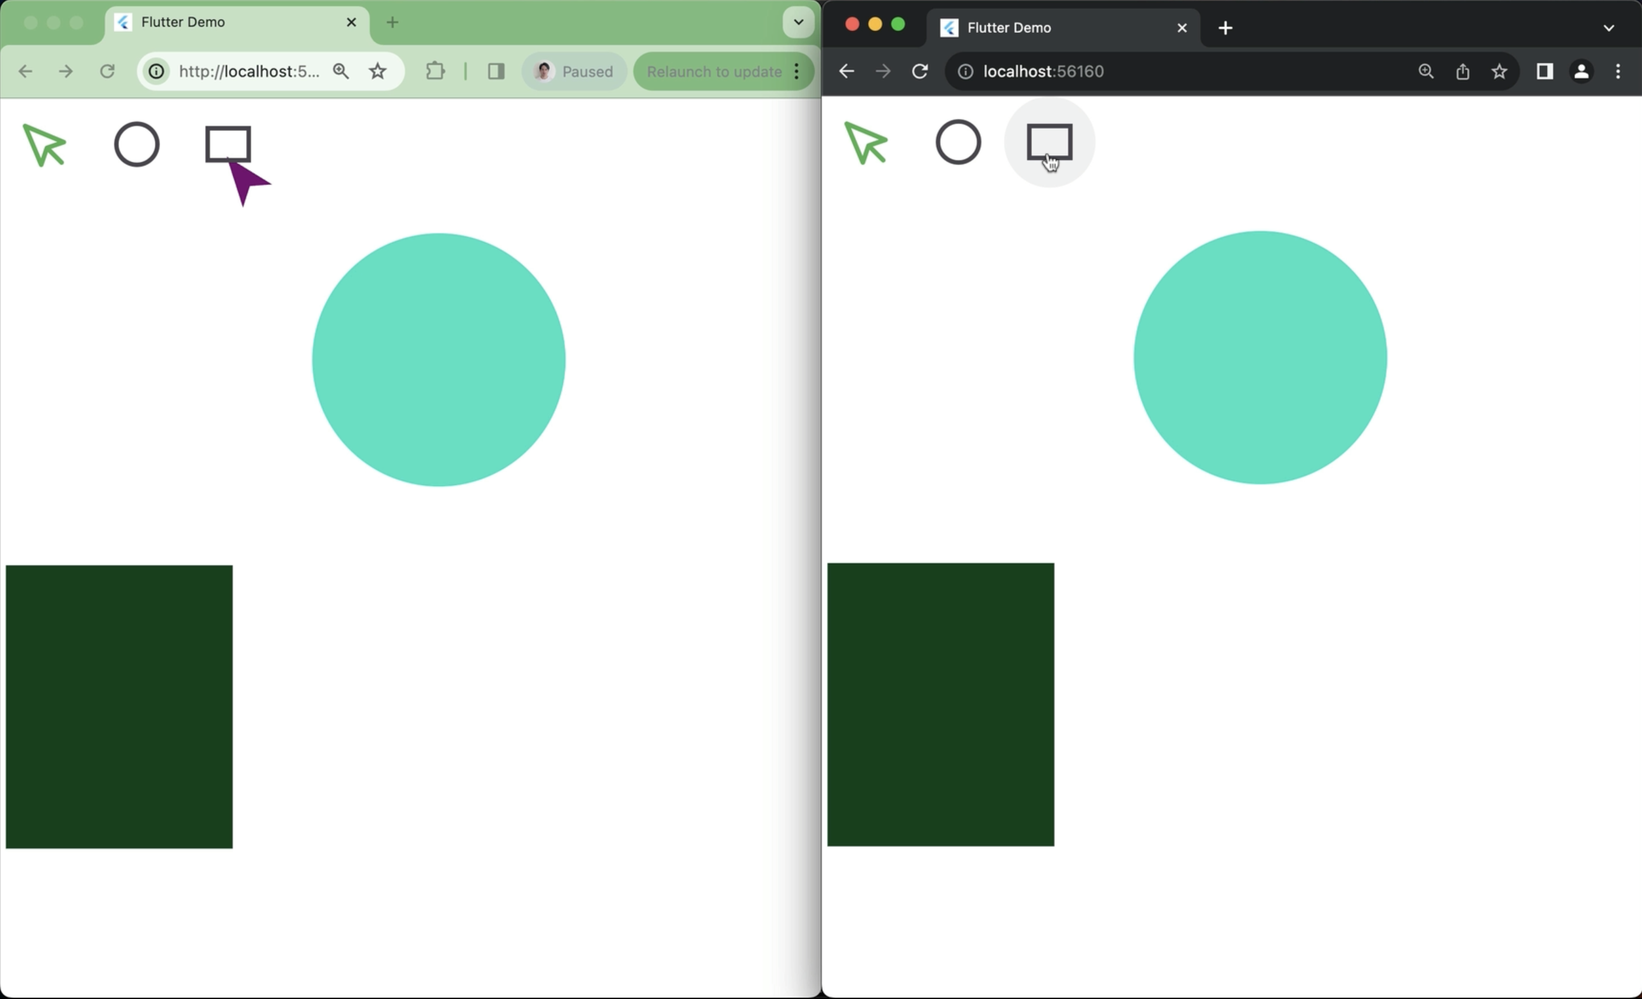The image size is (1642, 999).
Task: Toggle side panel in left browser
Action: click(496, 71)
